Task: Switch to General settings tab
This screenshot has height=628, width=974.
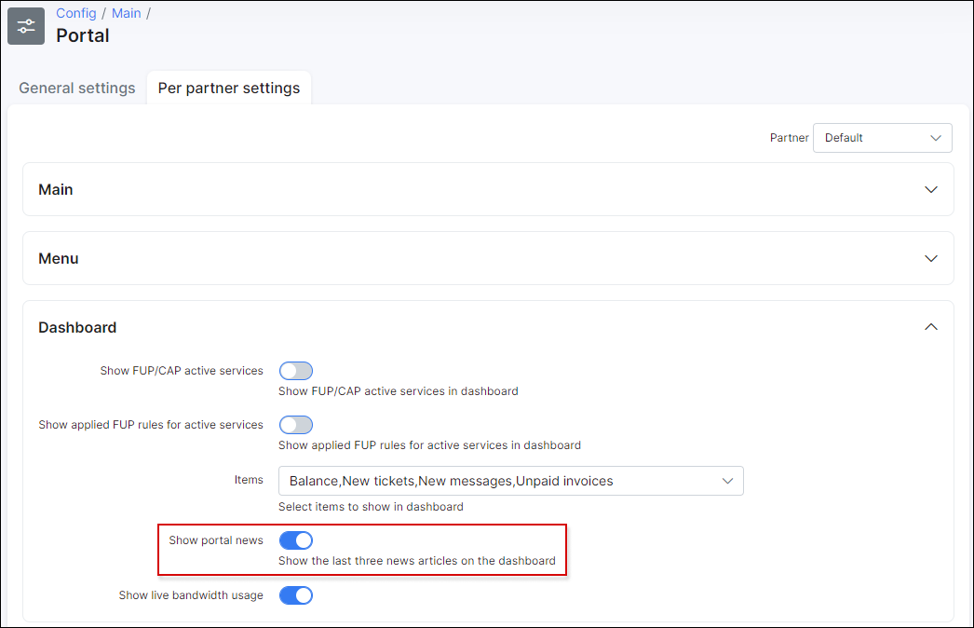Action: (x=77, y=89)
